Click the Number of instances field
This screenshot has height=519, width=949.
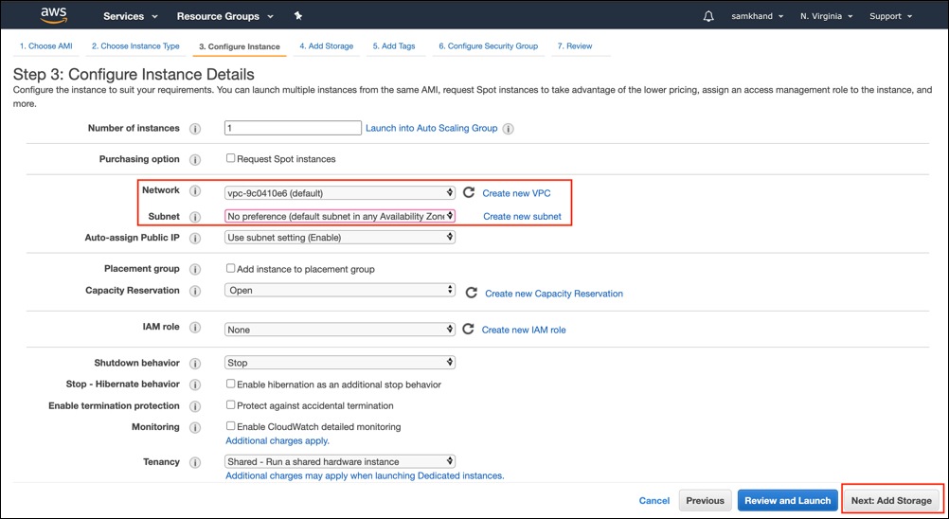coord(293,128)
